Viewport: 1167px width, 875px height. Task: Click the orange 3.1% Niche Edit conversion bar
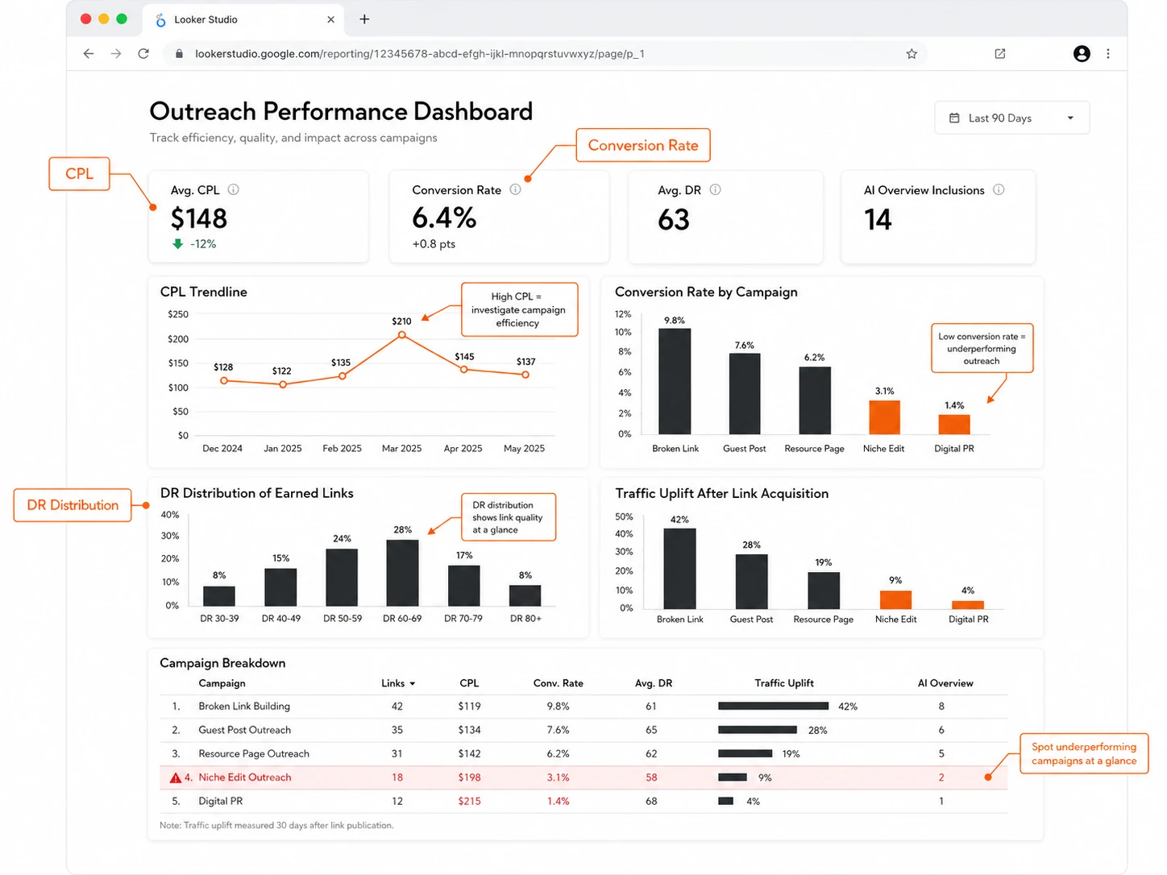point(884,417)
